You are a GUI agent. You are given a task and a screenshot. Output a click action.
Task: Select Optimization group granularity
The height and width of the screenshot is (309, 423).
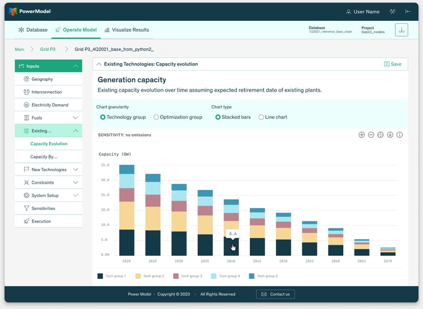click(x=156, y=117)
